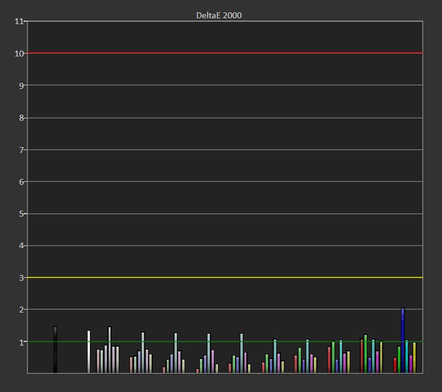Click the tallest dark blue bar
The height and width of the screenshot is (392, 442).
coord(403,340)
